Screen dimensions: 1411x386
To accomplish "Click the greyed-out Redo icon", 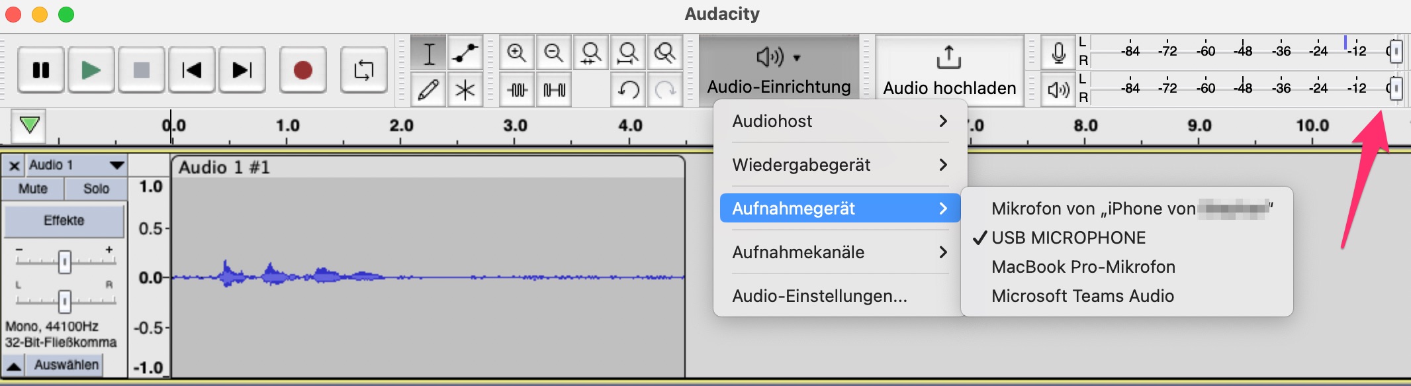I will (664, 89).
